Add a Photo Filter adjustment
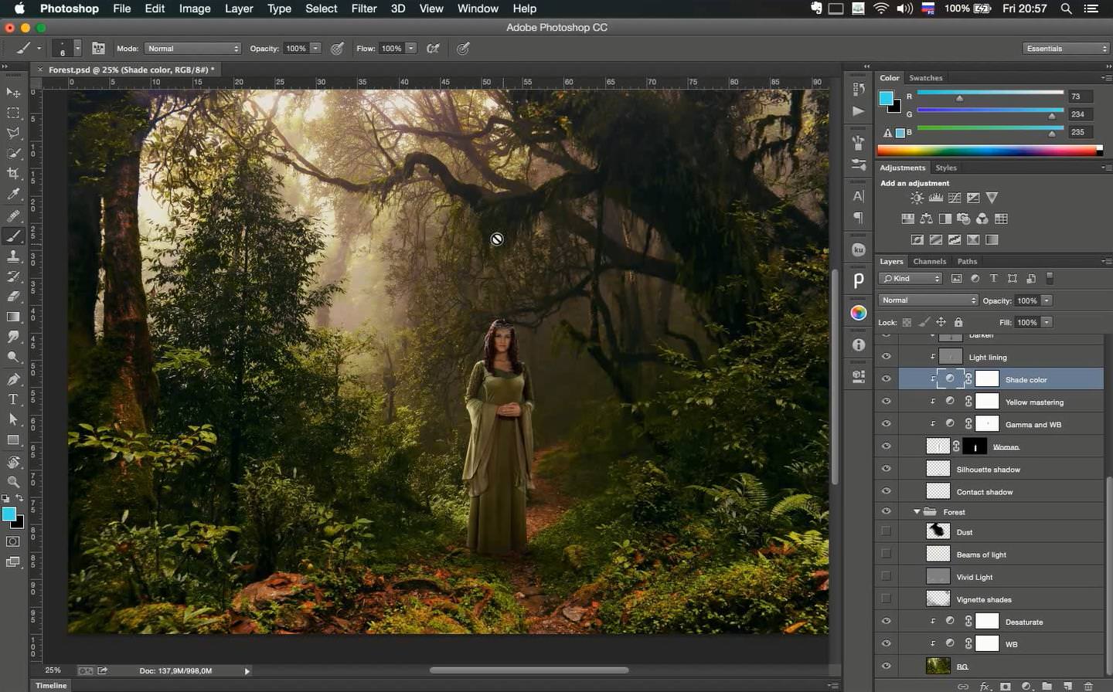Screen dimensions: 1113x692 coord(963,219)
